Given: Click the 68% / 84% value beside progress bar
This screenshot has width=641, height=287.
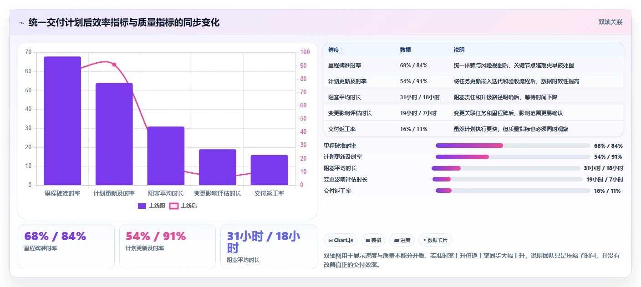Looking at the screenshot, I should pos(608,146).
